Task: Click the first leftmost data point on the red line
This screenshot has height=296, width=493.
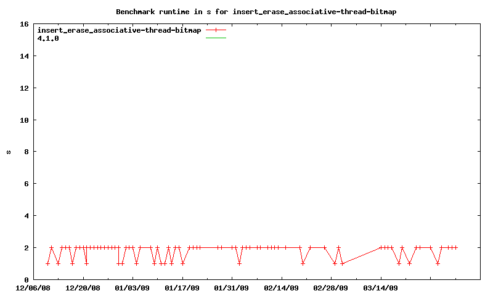Action: coord(47,263)
